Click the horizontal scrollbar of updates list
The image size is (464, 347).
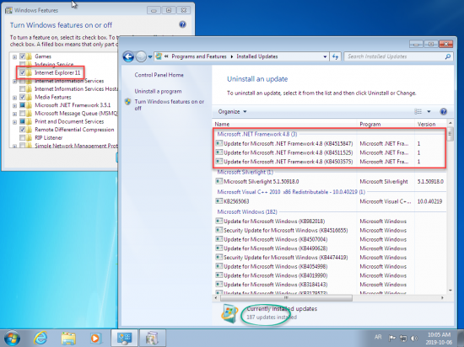point(286,298)
